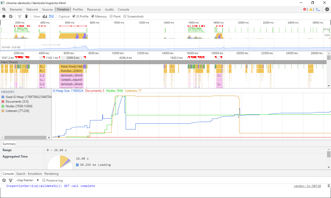
Task: Switch to the Emulation drawer tab
Action: 35,174
